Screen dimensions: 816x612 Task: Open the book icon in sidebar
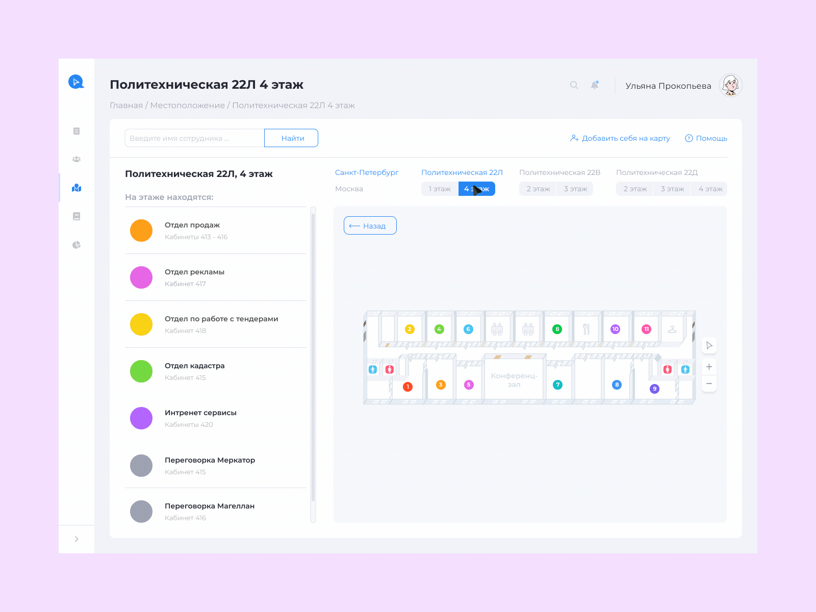coord(76,216)
